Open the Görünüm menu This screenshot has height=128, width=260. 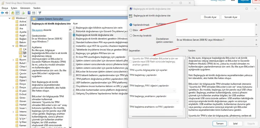pos(25,8)
